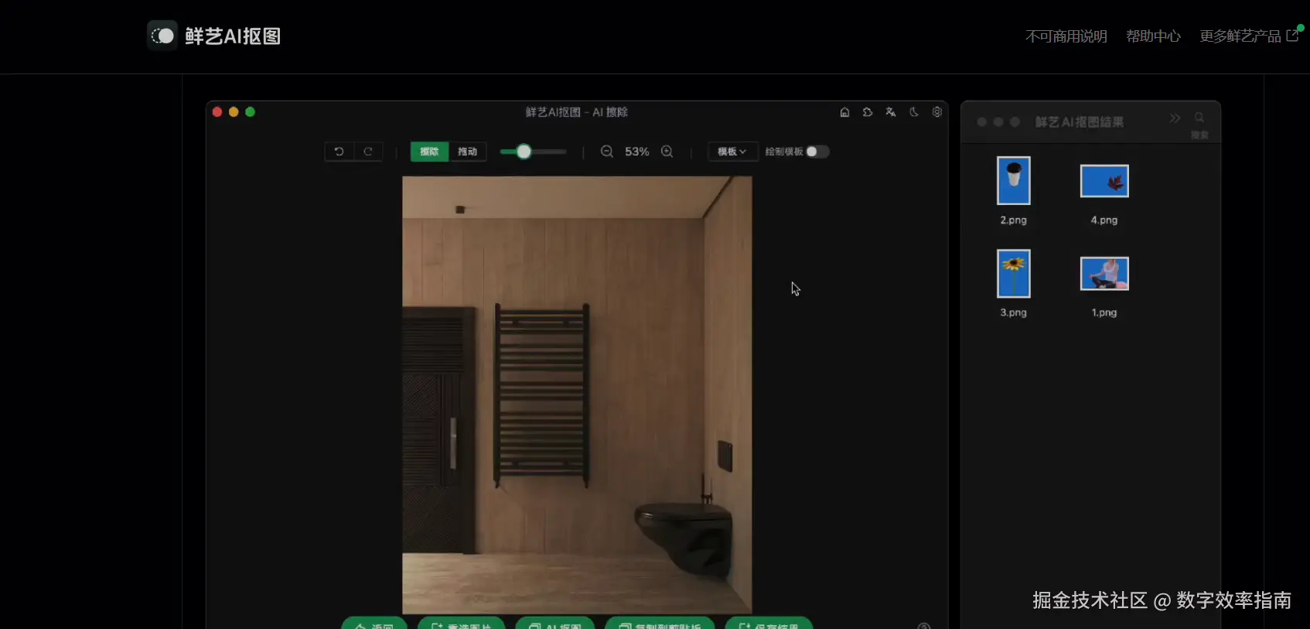Click the redo arrow icon

pyautogui.click(x=368, y=152)
